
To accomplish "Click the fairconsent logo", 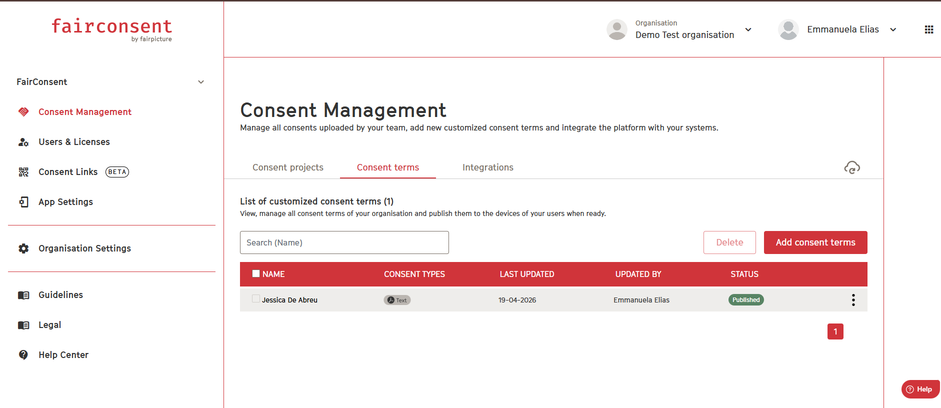I will [x=112, y=29].
